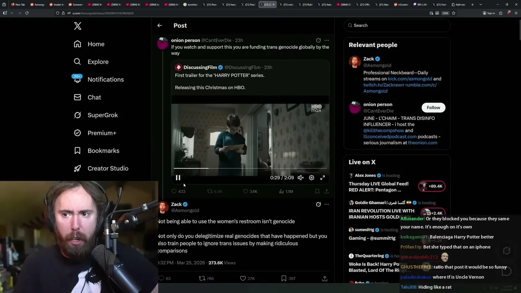Bookmark Zack's post with 387 bookmarks
Screen dimensions: 521x293
288,278
